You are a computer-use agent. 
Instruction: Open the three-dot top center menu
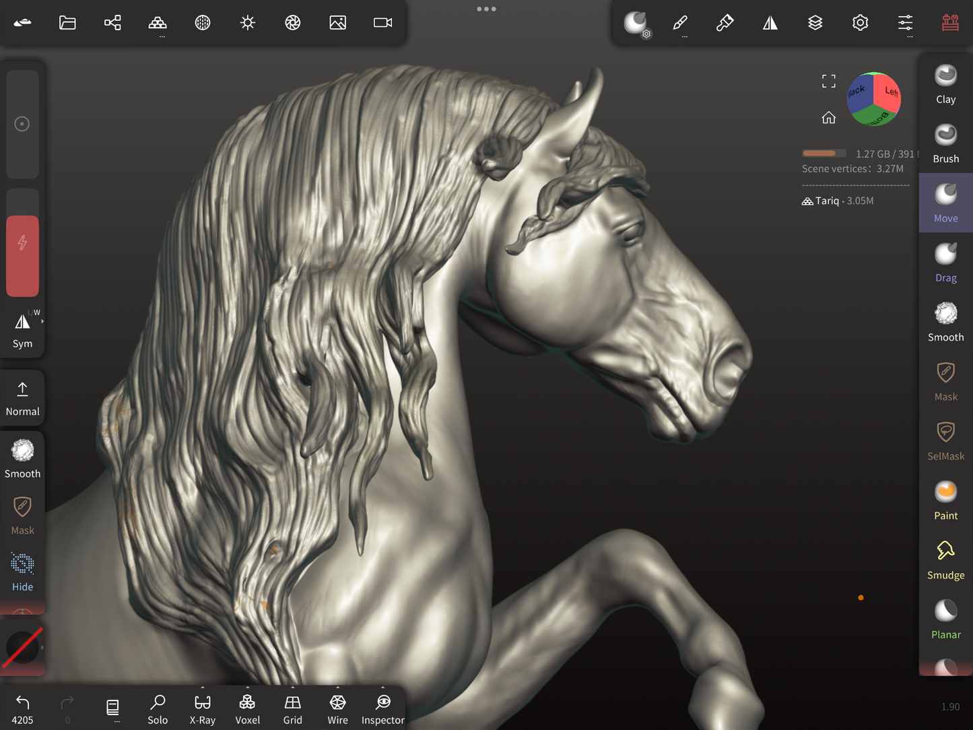coord(486,9)
